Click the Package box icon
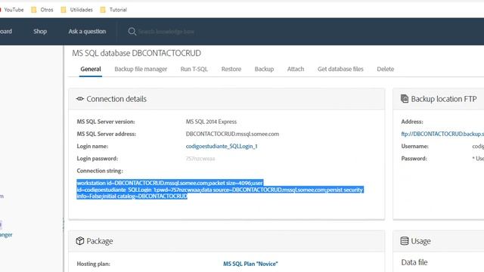Image resolution: width=484 pixels, height=272 pixels. (80, 241)
